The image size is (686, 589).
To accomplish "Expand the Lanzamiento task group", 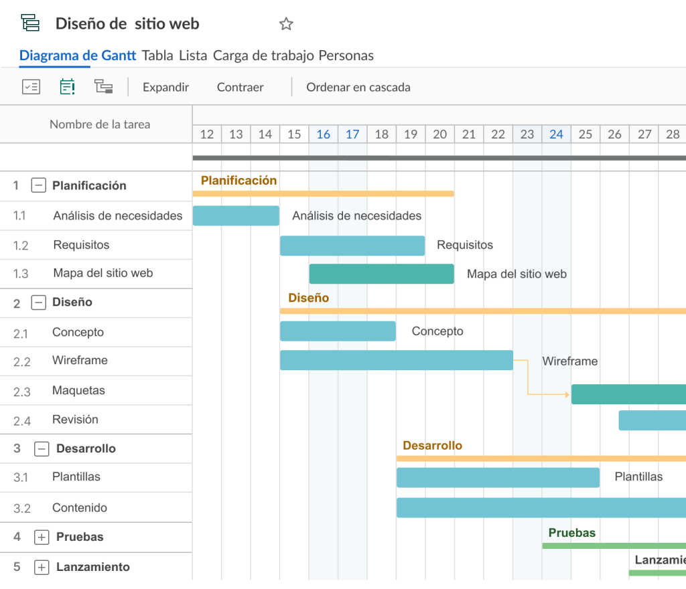I will click(x=40, y=567).
